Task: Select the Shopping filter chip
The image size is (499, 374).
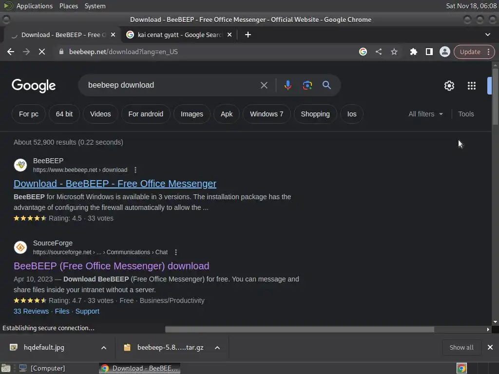Action: 315,114
